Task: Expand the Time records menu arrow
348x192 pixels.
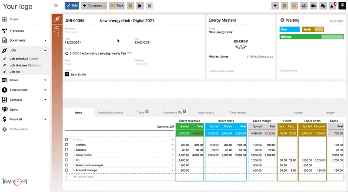Action: (x=45, y=90)
